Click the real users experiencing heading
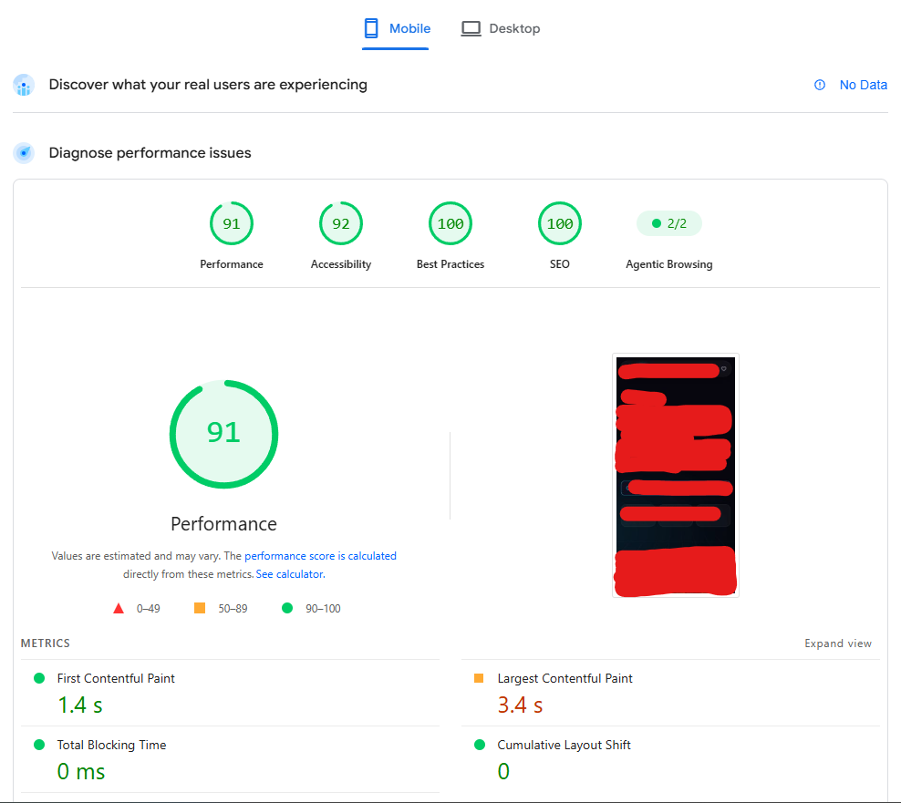Viewport: 901px width, 803px height. pos(208,85)
